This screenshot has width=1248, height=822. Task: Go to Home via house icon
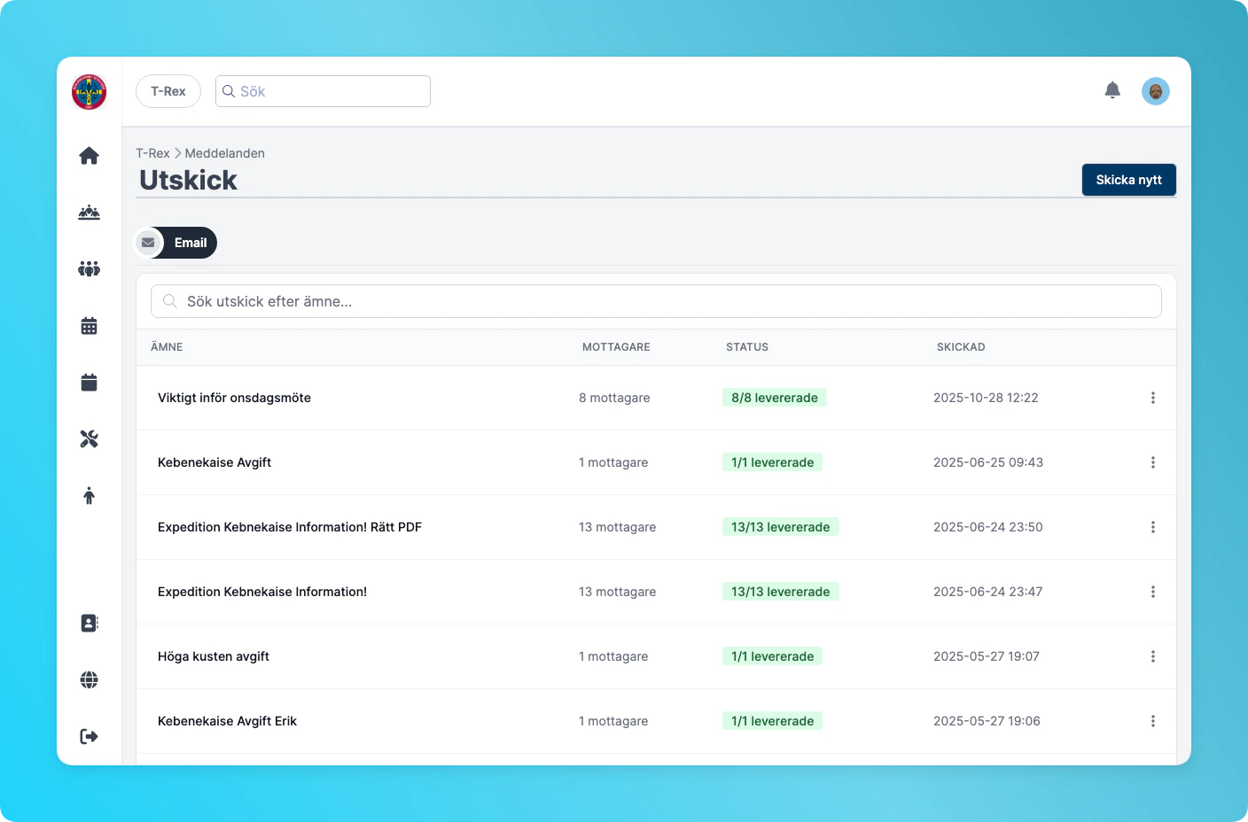coord(90,156)
